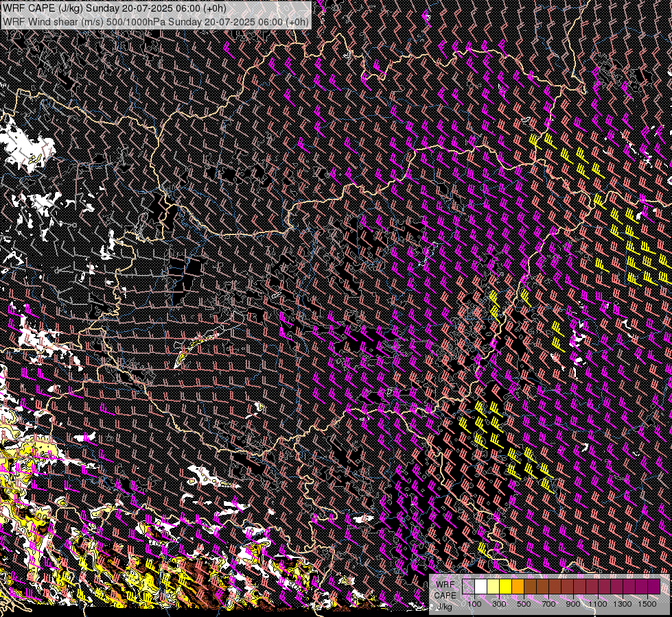Click the pale yellow legend swatch
672x617 pixels.
[494, 586]
